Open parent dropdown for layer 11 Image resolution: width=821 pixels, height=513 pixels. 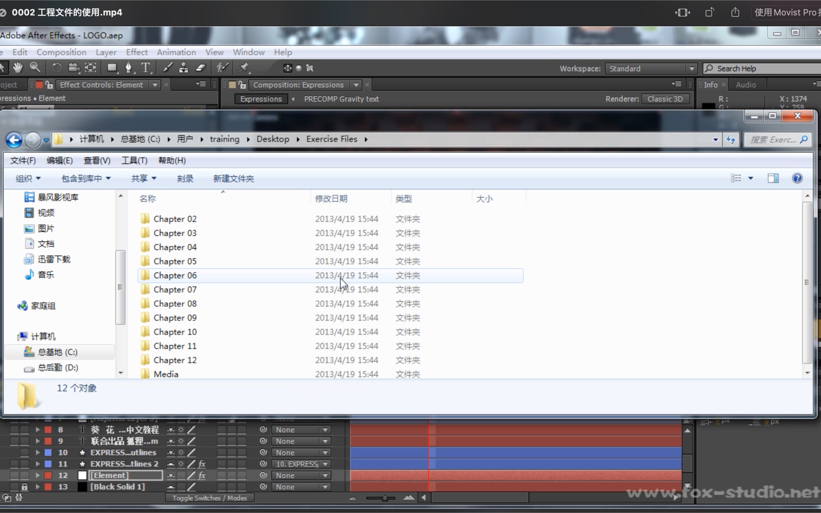[x=325, y=464]
